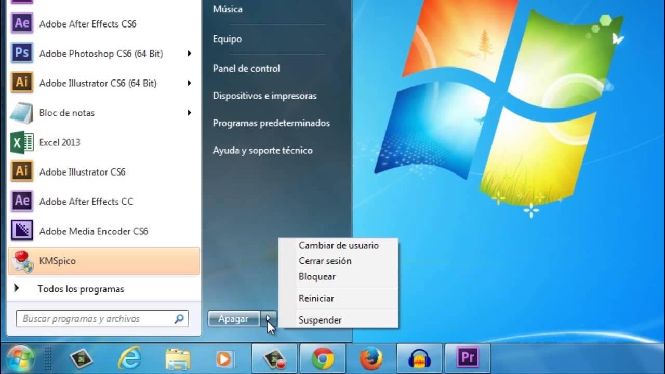The image size is (665, 374).
Task: Click the arrow next to Apagar
Action: (x=269, y=319)
